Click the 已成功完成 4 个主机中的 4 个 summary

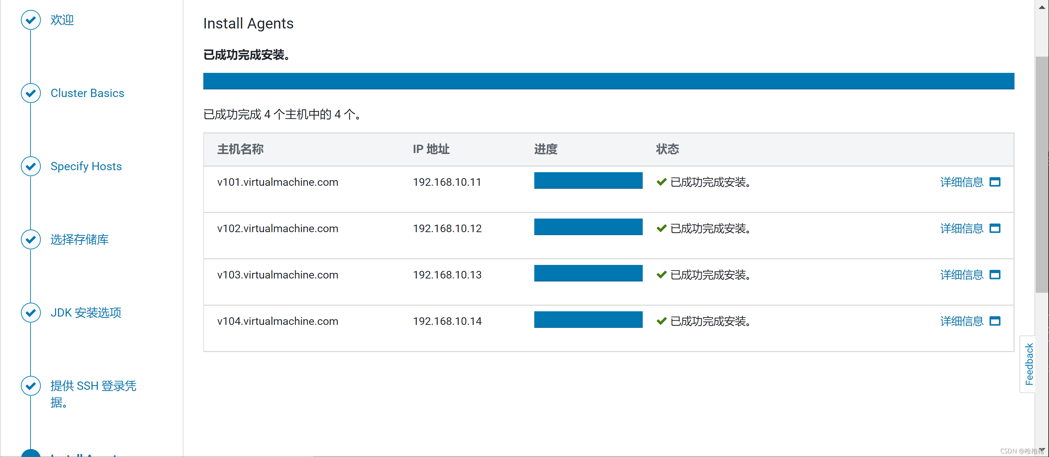point(282,115)
